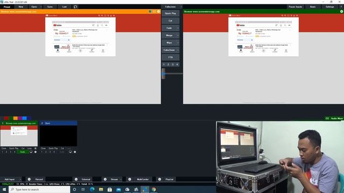Click transition overlay button 2 below FTB
344x193 pixels.
click(x=168, y=64)
